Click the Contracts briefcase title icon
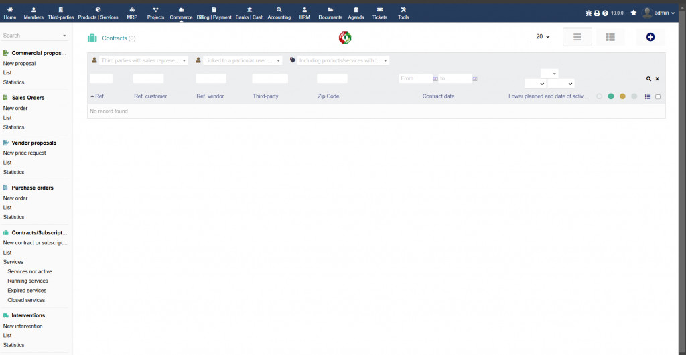 pyautogui.click(x=92, y=38)
